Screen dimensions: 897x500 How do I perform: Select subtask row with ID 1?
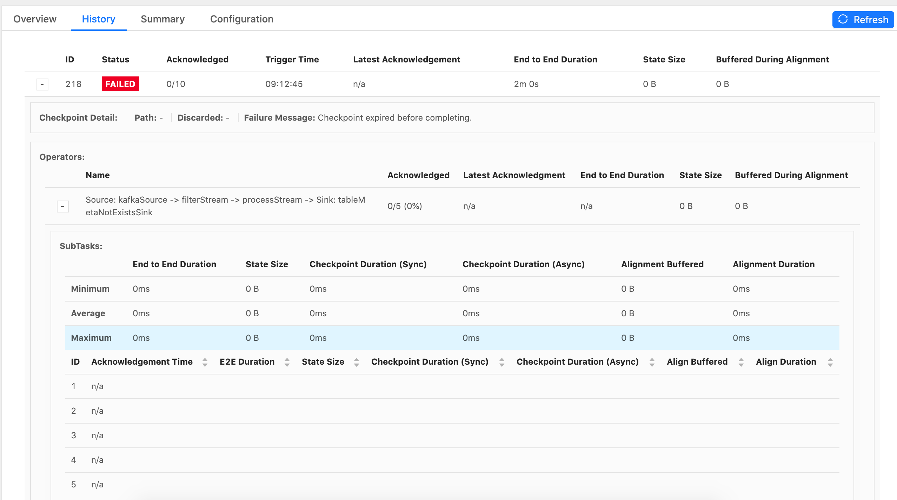tap(452, 386)
